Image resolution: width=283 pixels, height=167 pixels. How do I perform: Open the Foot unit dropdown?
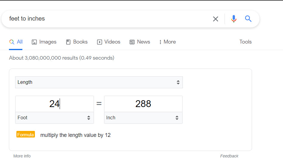point(55,118)
